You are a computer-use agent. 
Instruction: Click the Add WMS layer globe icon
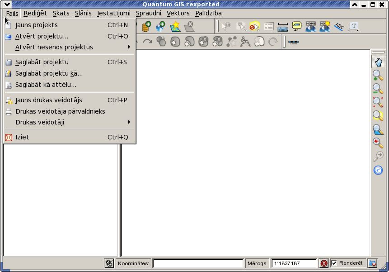click(160, 26)
